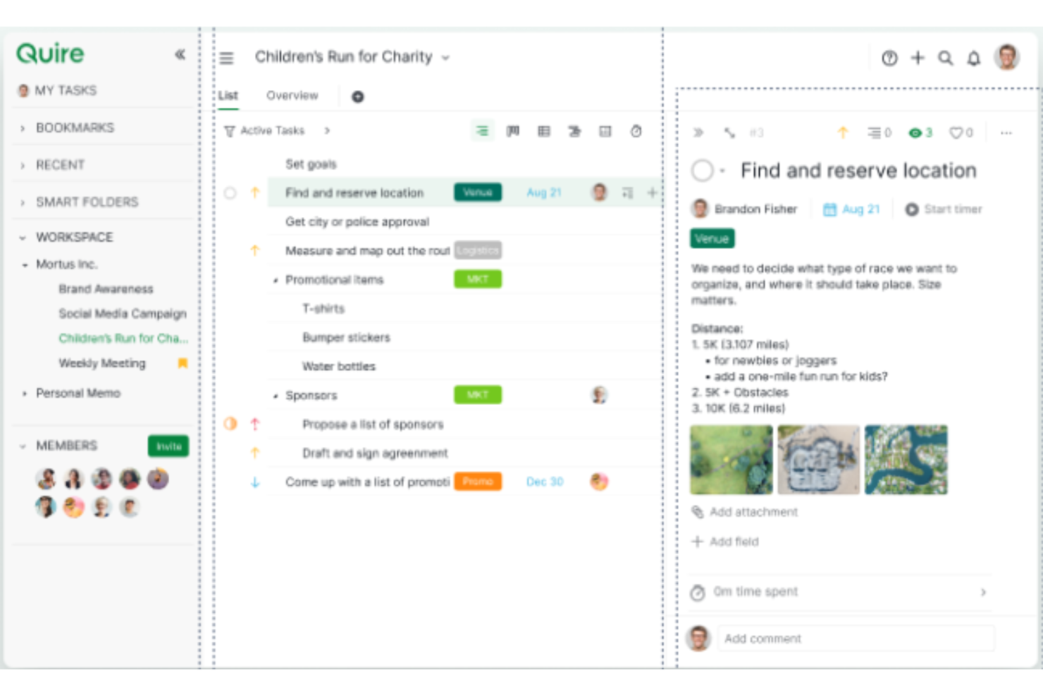Viewport: 1043px width, 696px height.
Task: Expand the SMART FOLDERS section
Action: point(23,202)
